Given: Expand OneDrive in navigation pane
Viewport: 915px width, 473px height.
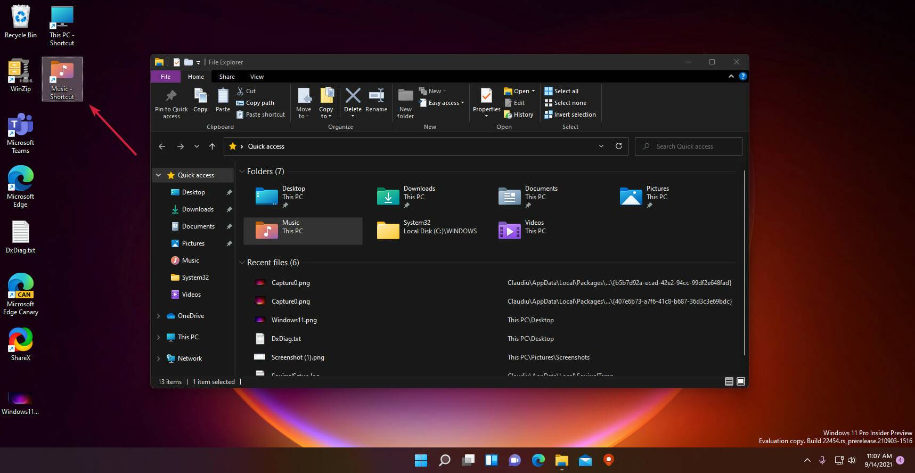Looking at the screenshot, I should [x=158, y=316].
